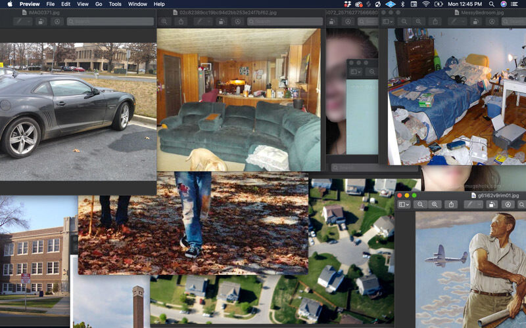526x328 pixels.
Task: Open sidebar view dropdown in MessyBedroom.jpg window
Action: pyautogui.click(x=388, y=22)
